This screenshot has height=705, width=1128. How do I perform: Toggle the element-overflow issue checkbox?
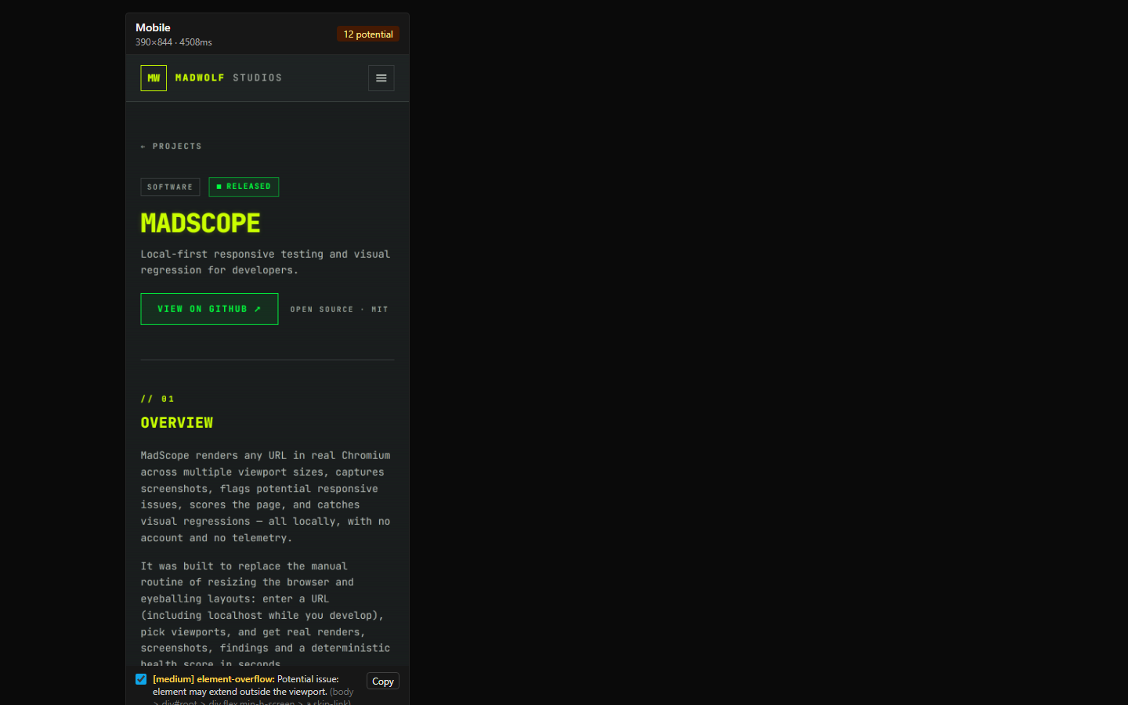pos(141,679)
